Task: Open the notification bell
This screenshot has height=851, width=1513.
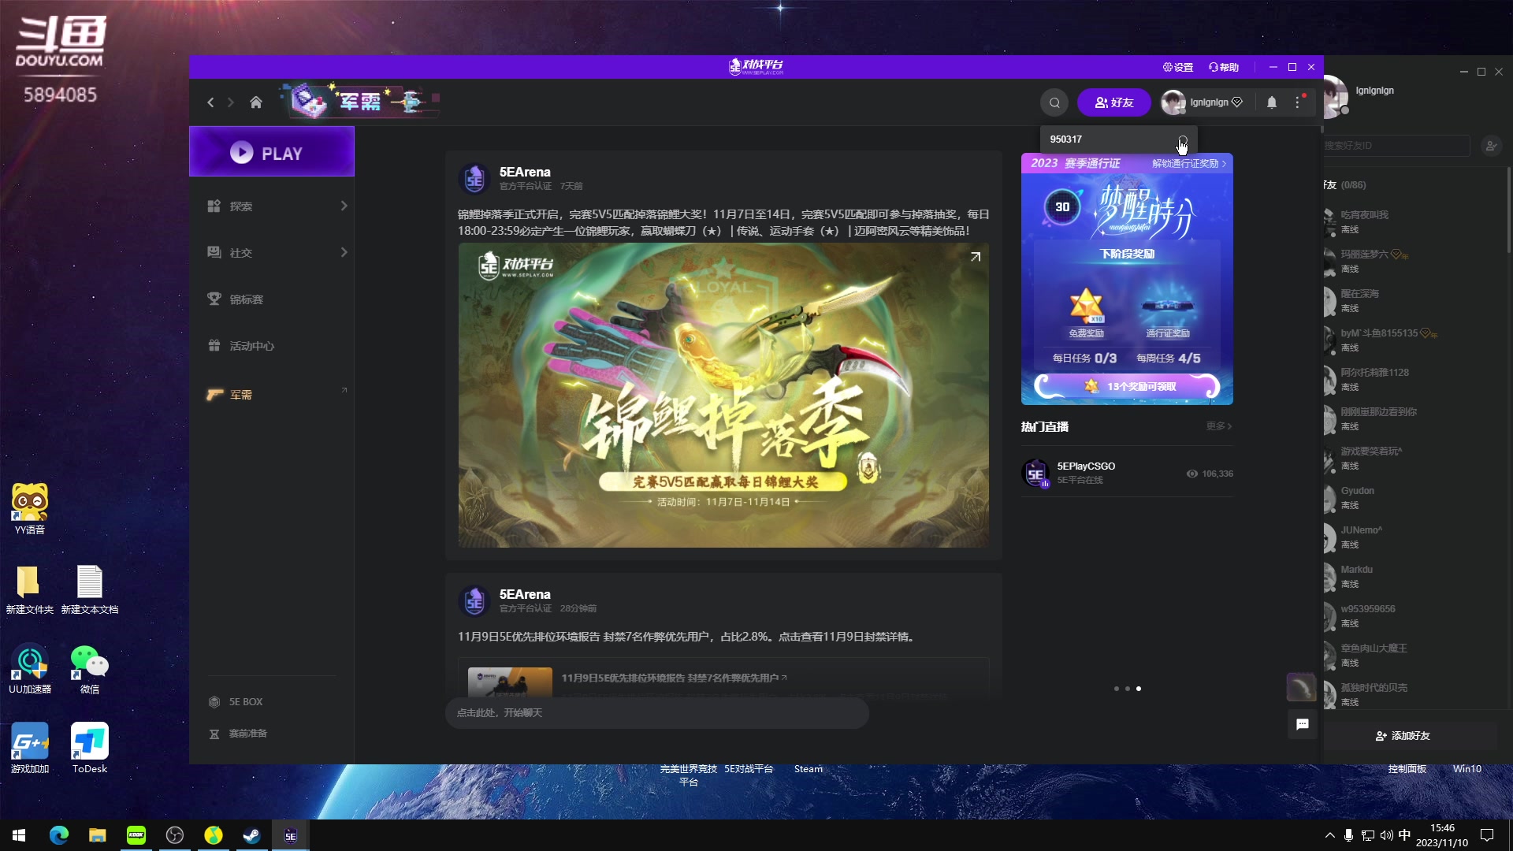Action: (1272, 102)
